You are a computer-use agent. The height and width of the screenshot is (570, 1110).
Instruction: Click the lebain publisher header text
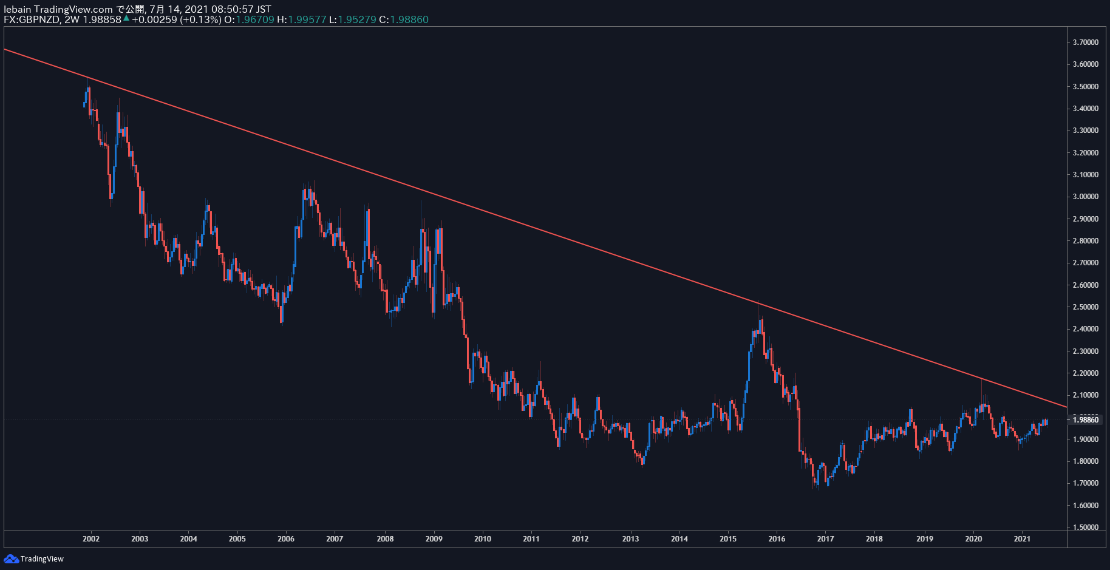point(18,9)
